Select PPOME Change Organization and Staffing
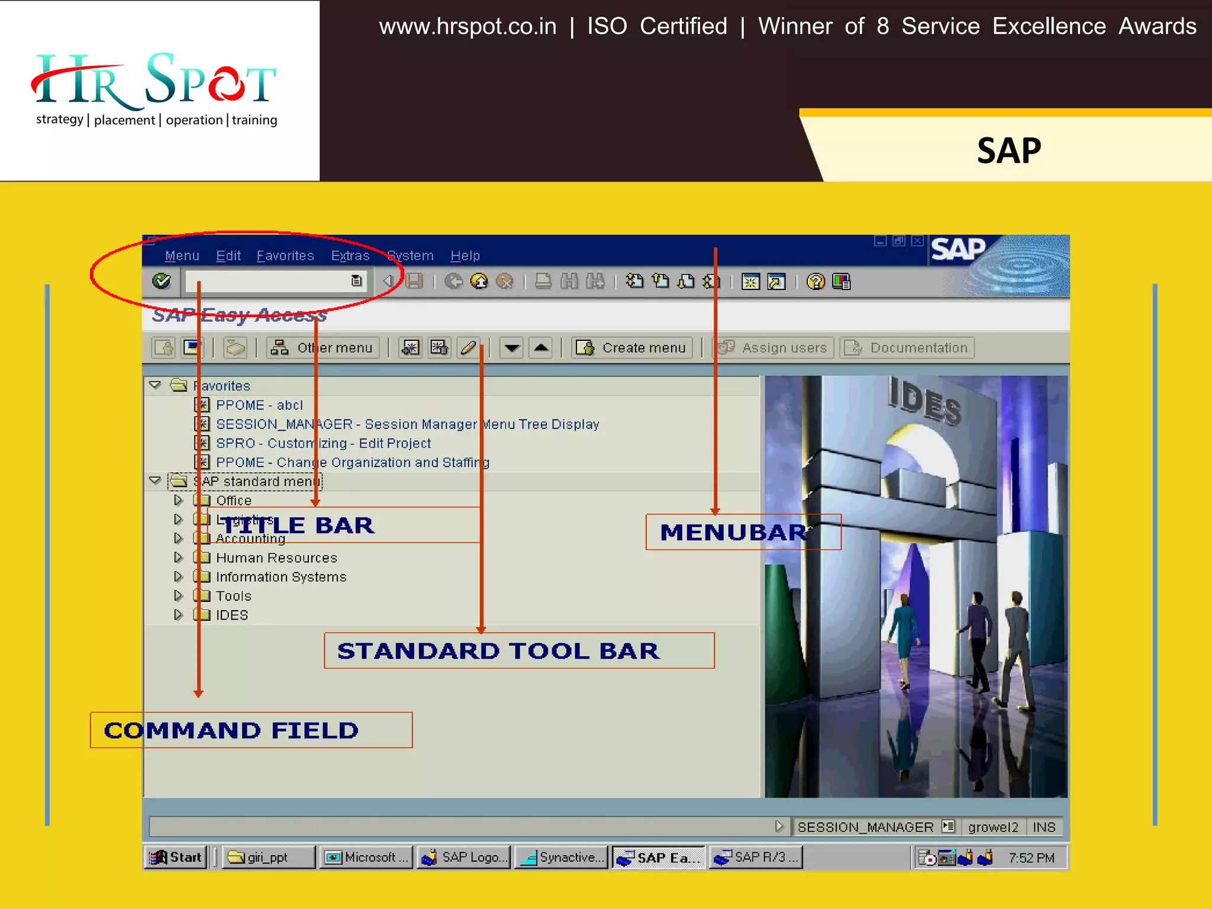Viewport: 1212px width, 909px height. (x=353, y=462)
